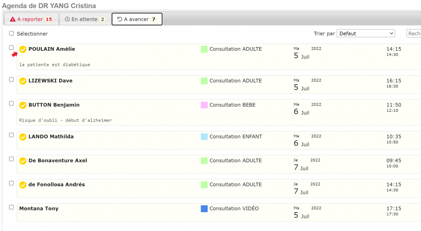Screen dimensions: 421x231
Task: Open patient name Montana Tony
Action: [39, 208]
